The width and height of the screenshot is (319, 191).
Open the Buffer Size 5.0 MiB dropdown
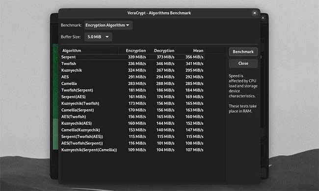point(98,37)
